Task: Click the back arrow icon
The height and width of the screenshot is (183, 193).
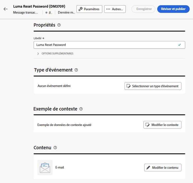Action: point(6,9)
